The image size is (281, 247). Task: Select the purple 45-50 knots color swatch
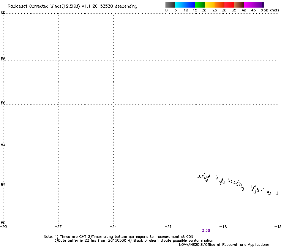259,5
